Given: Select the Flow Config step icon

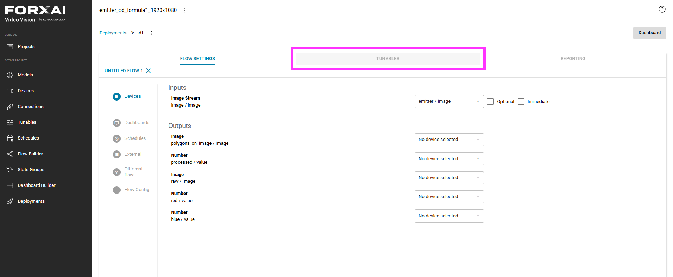Looking at the screenshot, I should tap(117, 190).
